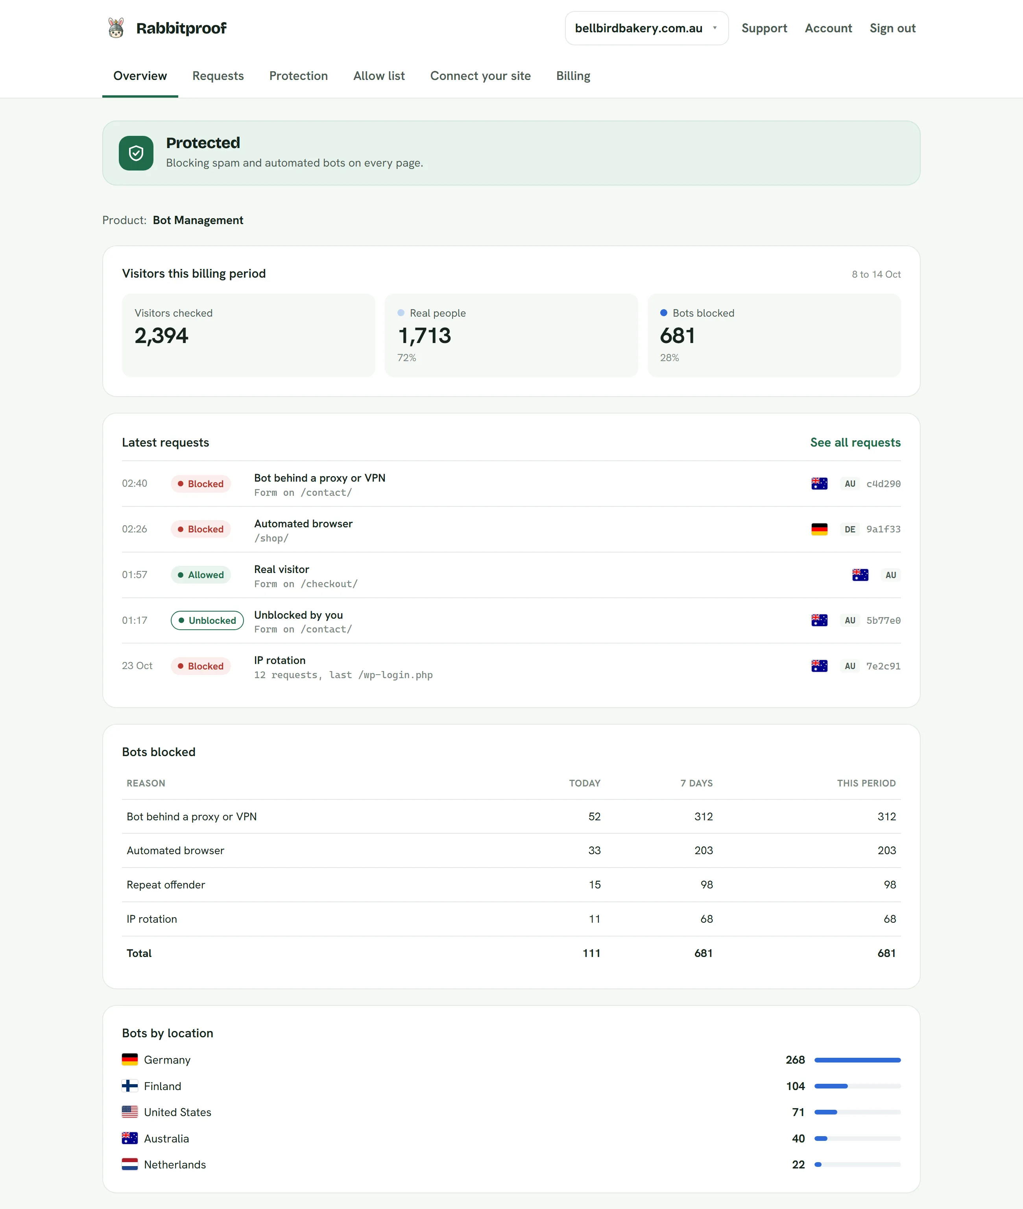This screenshot has width=1023, height=1209.
Task: Click the IP rotation request title
Action: 279,660
